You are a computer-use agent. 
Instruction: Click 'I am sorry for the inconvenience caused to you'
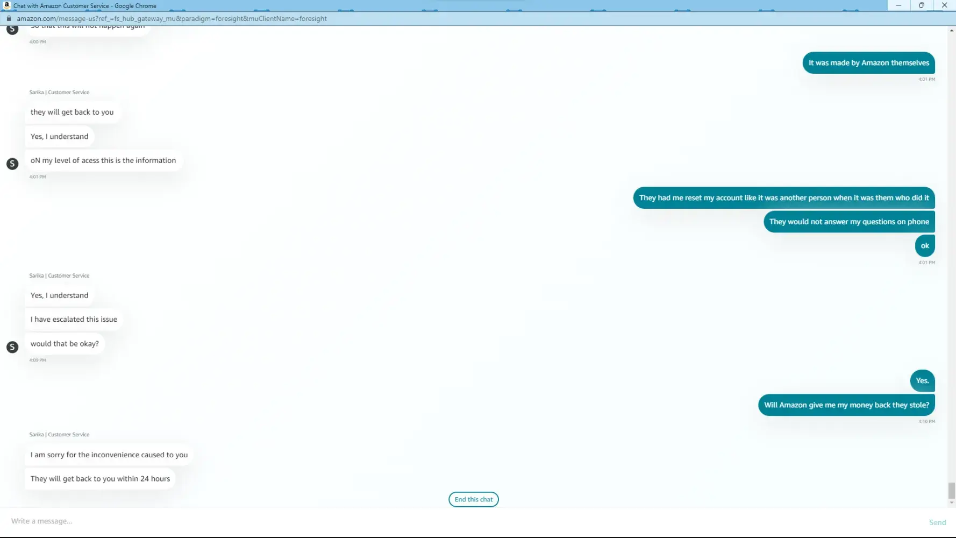[109, 455]
